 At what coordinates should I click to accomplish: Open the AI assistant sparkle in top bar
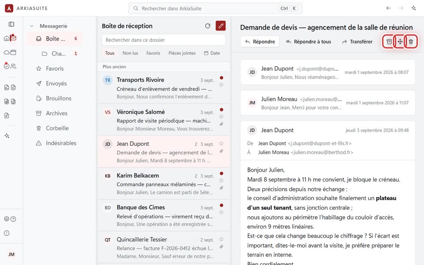tap(414, 8)
